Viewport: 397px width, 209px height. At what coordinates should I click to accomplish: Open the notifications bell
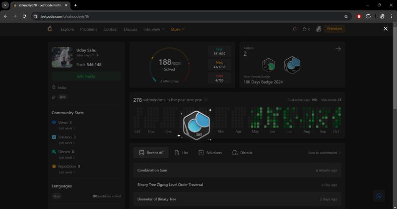click(294, 29)
